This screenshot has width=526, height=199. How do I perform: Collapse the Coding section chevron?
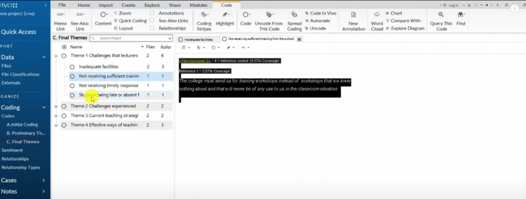click(x=44, y=108)
